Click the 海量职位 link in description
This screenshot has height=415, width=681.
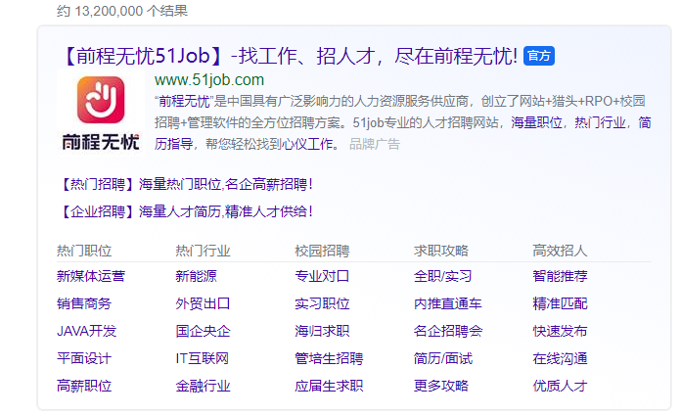pos(536,122)
